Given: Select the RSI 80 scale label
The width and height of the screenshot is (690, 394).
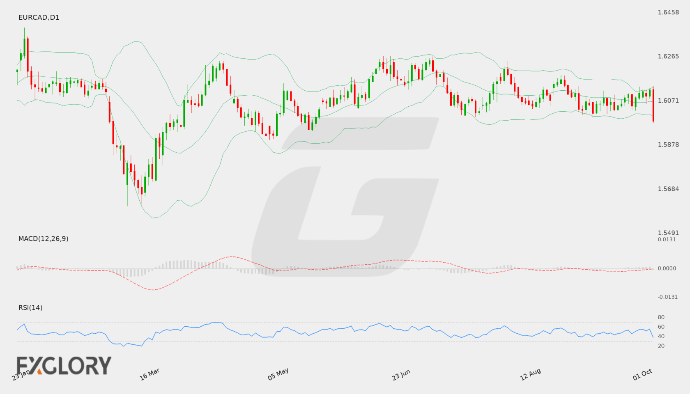Looking at the screenshot, I should click(661, 317).
